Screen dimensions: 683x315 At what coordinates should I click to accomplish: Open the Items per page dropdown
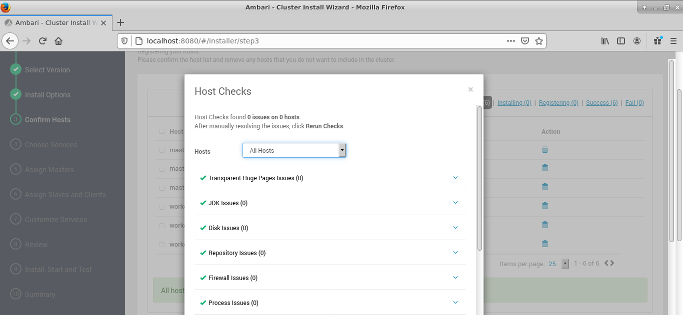coord(565,264)
